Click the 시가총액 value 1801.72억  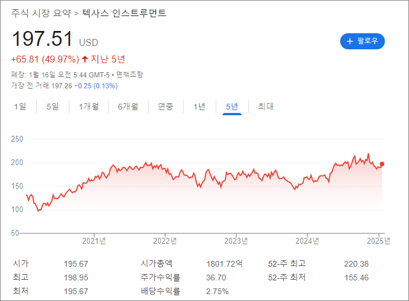pos(225,264)
